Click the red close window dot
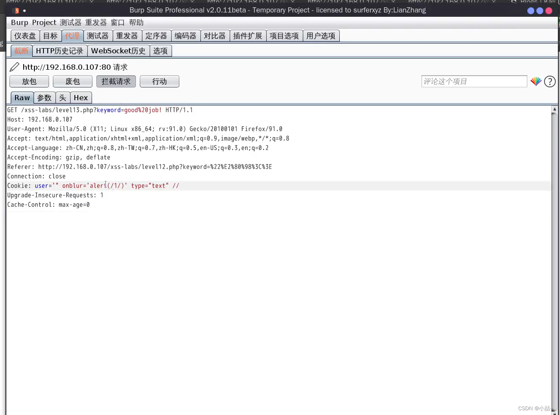Viewport: 560px width, 415px height. (549, 11)
